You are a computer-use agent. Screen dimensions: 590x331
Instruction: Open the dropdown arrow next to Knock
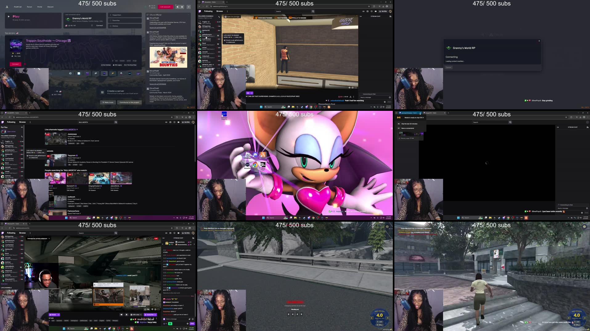click(x=58, y=315)
